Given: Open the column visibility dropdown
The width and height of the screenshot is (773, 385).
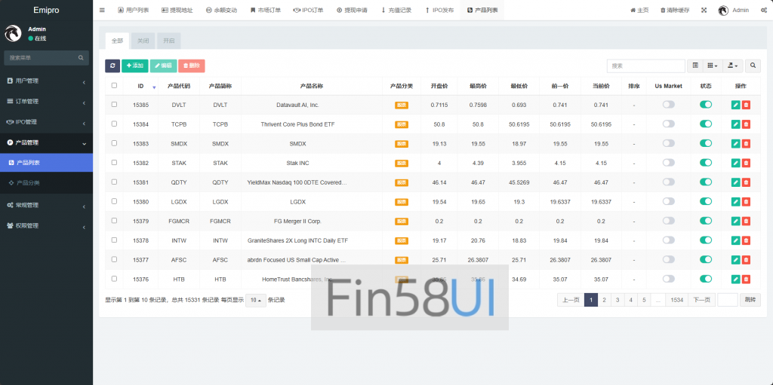Looking at the screenshot, I should coord(713,66).
